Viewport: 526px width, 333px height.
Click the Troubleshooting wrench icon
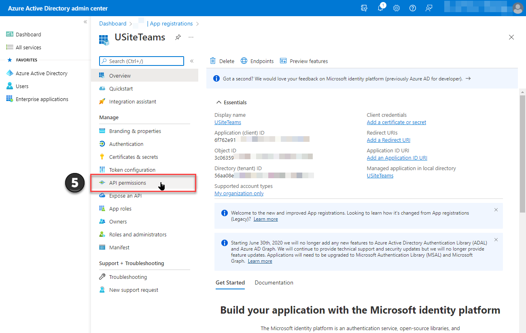click(102, 277)
